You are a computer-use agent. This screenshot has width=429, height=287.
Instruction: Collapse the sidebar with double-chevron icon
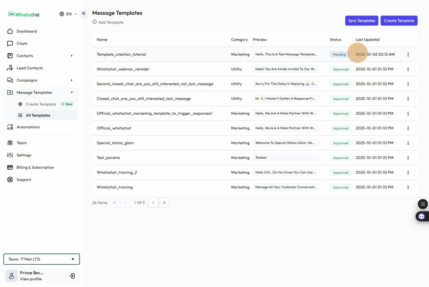84,13
